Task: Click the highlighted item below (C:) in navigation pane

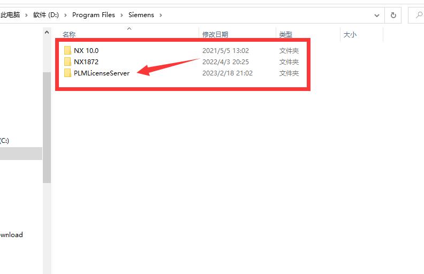Action: coord(21,154)
